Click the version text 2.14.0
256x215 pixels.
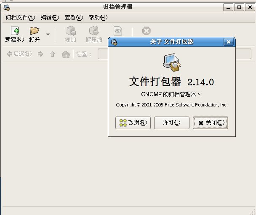pyautogui.click(x=200, y=82)
